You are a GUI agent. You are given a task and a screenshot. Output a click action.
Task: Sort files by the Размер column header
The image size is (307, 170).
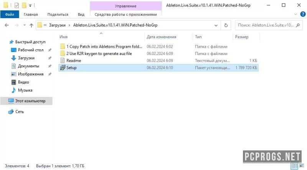pos(242,37)
